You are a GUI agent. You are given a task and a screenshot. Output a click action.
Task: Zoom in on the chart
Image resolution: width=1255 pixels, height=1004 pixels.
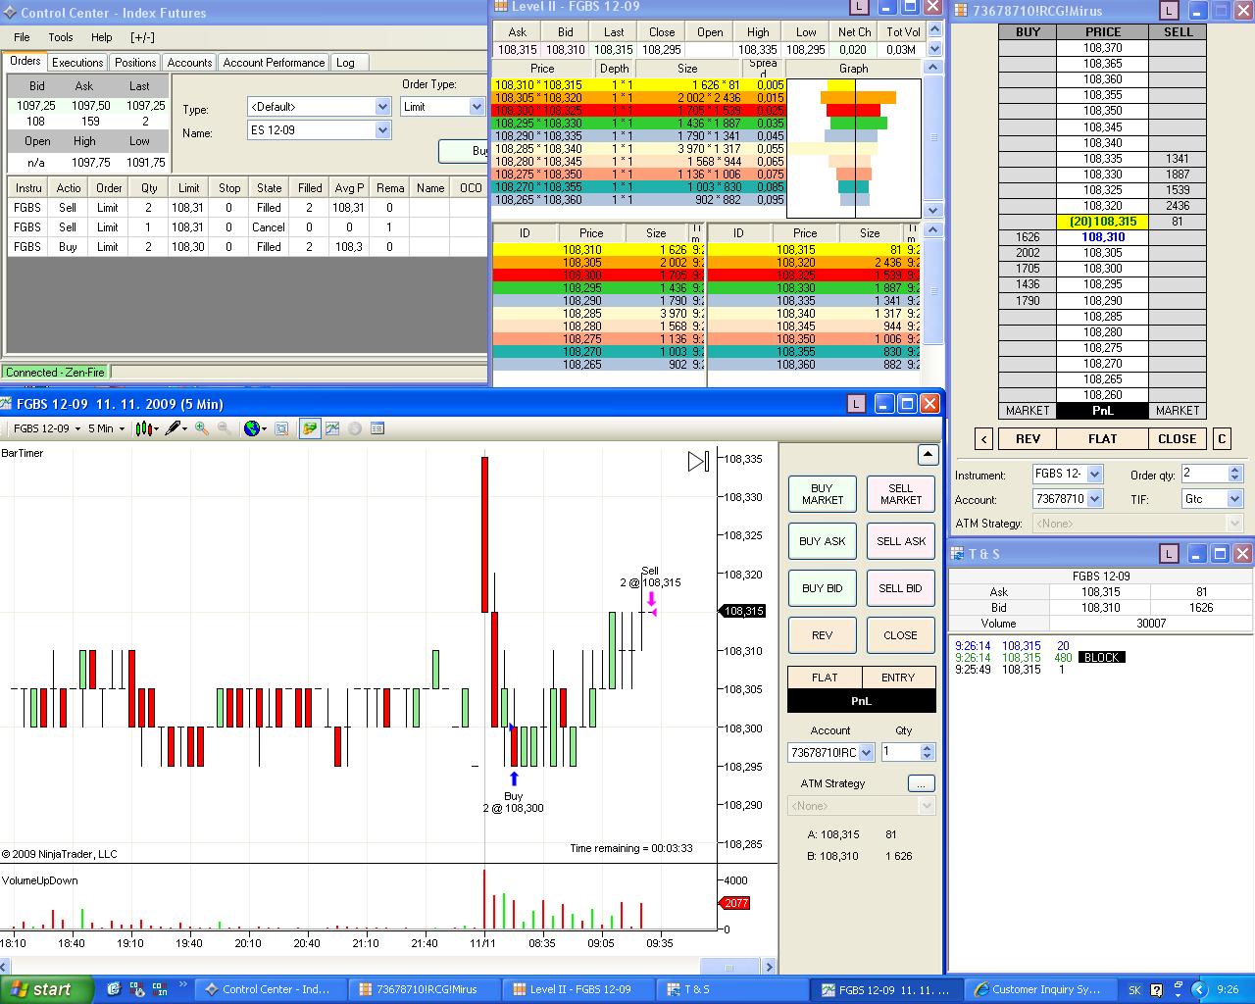(x=202, y=428)
